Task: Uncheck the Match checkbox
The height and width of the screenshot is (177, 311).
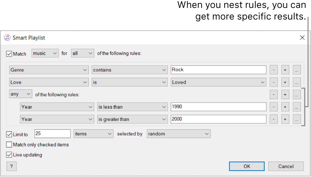Action: click(9, 53)
